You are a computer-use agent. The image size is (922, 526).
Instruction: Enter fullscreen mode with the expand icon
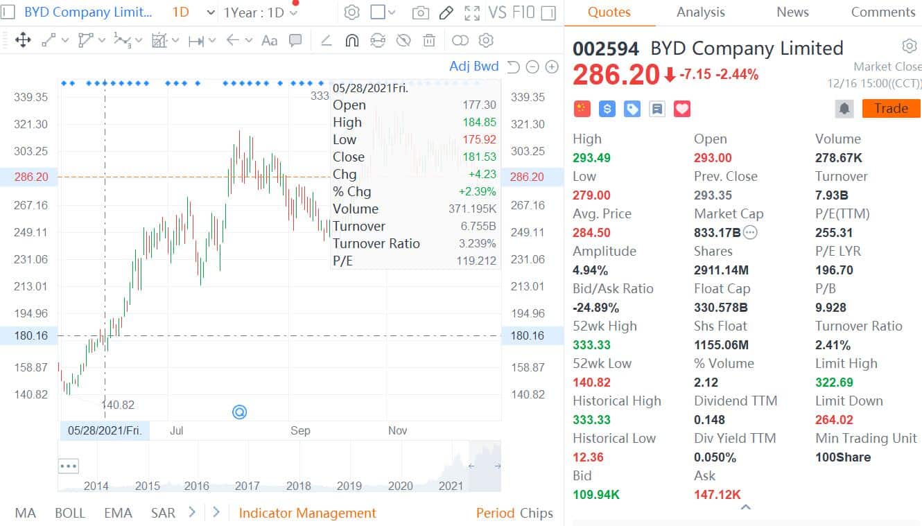[x=473, y=12]
